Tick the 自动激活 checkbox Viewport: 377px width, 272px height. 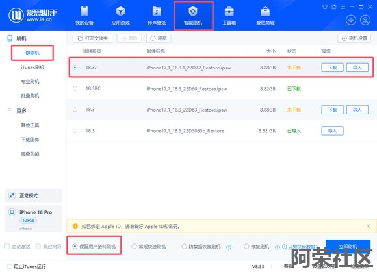[7, 246]
